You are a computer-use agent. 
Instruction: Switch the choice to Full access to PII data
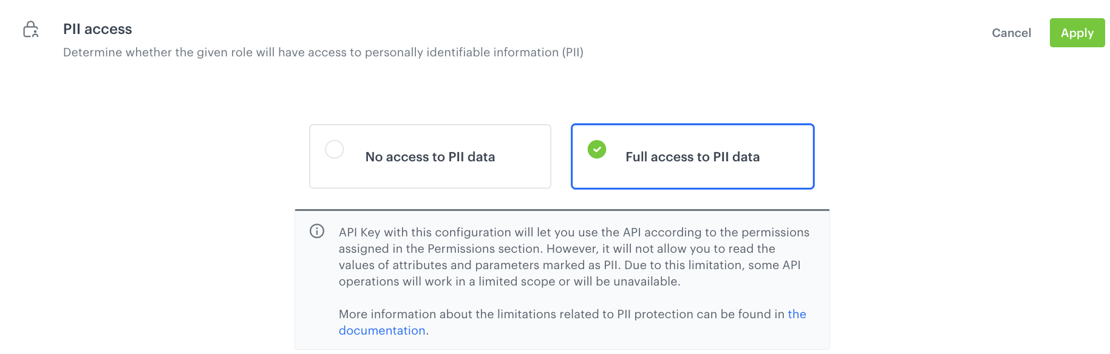[x=692, y=156]
